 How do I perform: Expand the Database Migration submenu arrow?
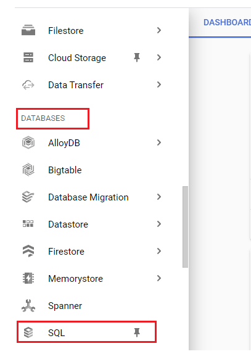159,197
